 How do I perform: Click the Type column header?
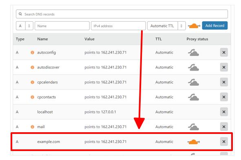pos(20,39)
